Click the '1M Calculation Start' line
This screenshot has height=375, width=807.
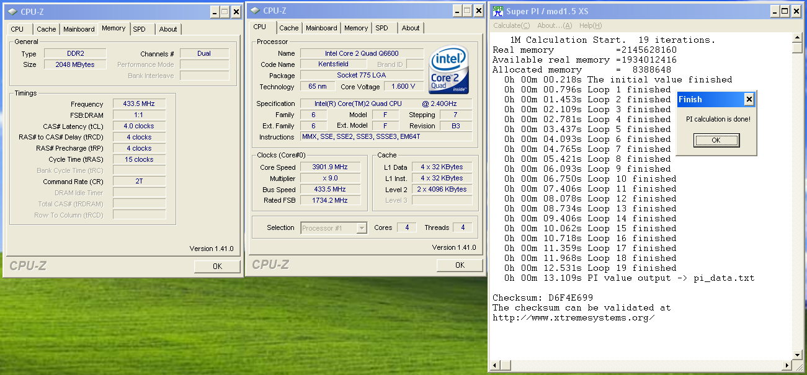click(x=612, y=40)
